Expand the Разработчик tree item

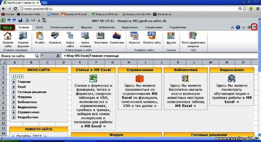pos(14,117)
